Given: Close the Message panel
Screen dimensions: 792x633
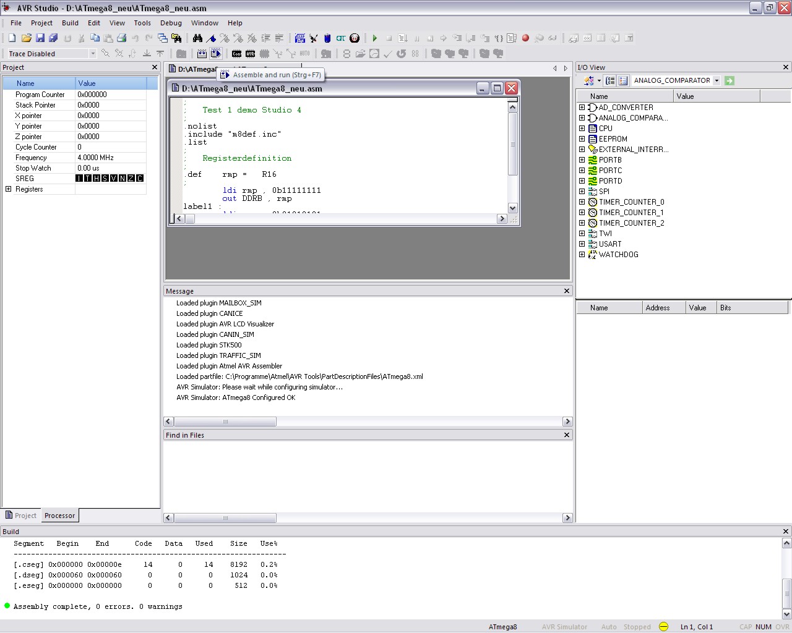Looking at the screenshot, I should [x=567, y=291].
